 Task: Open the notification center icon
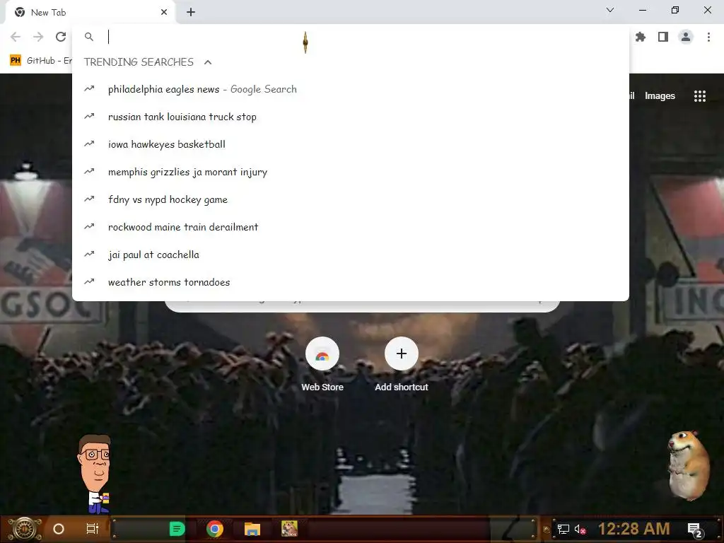(x=695, y=530)
